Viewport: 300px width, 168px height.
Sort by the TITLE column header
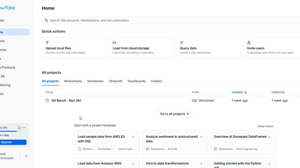click(49, 92)
